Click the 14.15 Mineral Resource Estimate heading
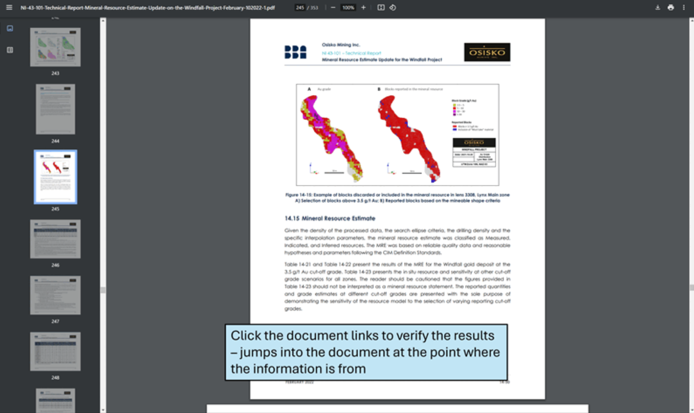Screen dimensions: 694x413 click(x=330, y=218)
